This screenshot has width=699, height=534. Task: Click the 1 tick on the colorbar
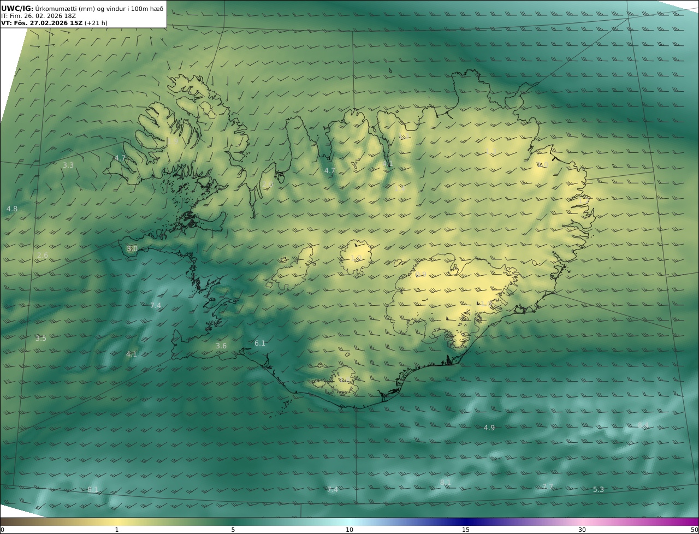[x=117, y=530]
